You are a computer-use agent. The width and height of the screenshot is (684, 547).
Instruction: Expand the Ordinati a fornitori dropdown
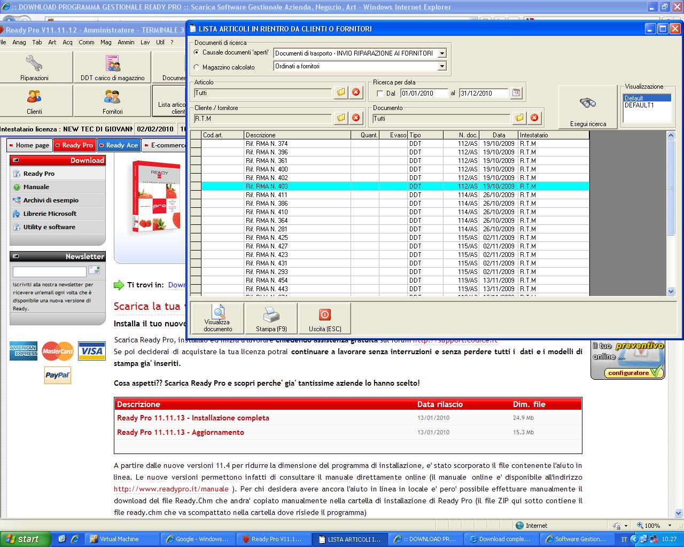coord(442,66)
